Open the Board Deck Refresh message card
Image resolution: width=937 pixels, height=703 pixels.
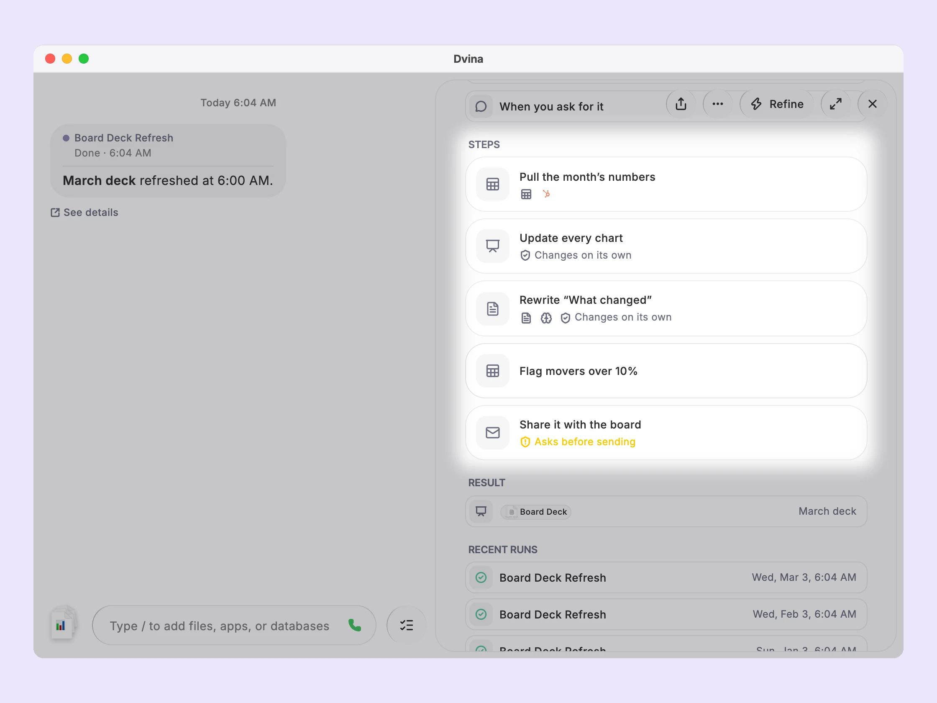pos(168,161)
